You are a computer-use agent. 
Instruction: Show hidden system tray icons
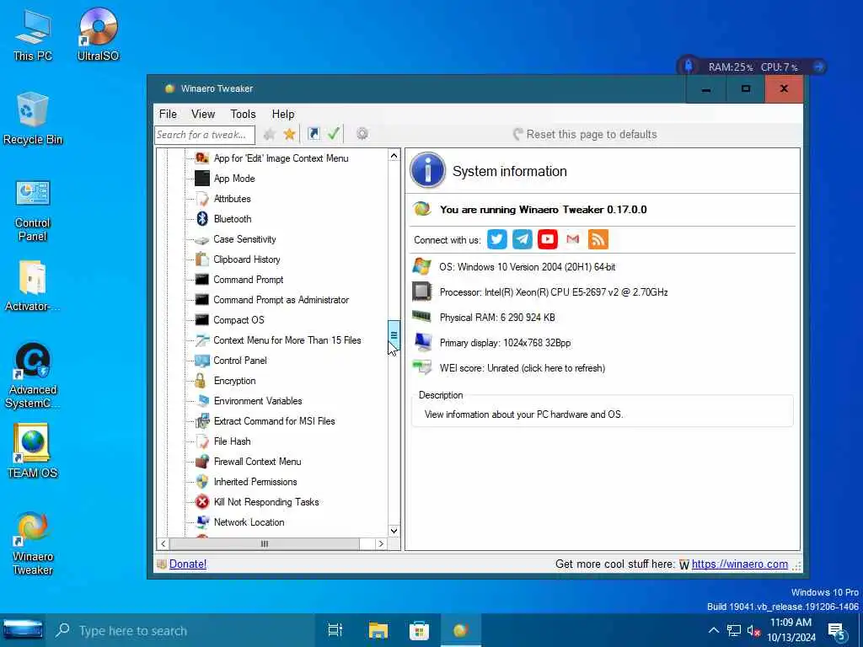(713, 630)
